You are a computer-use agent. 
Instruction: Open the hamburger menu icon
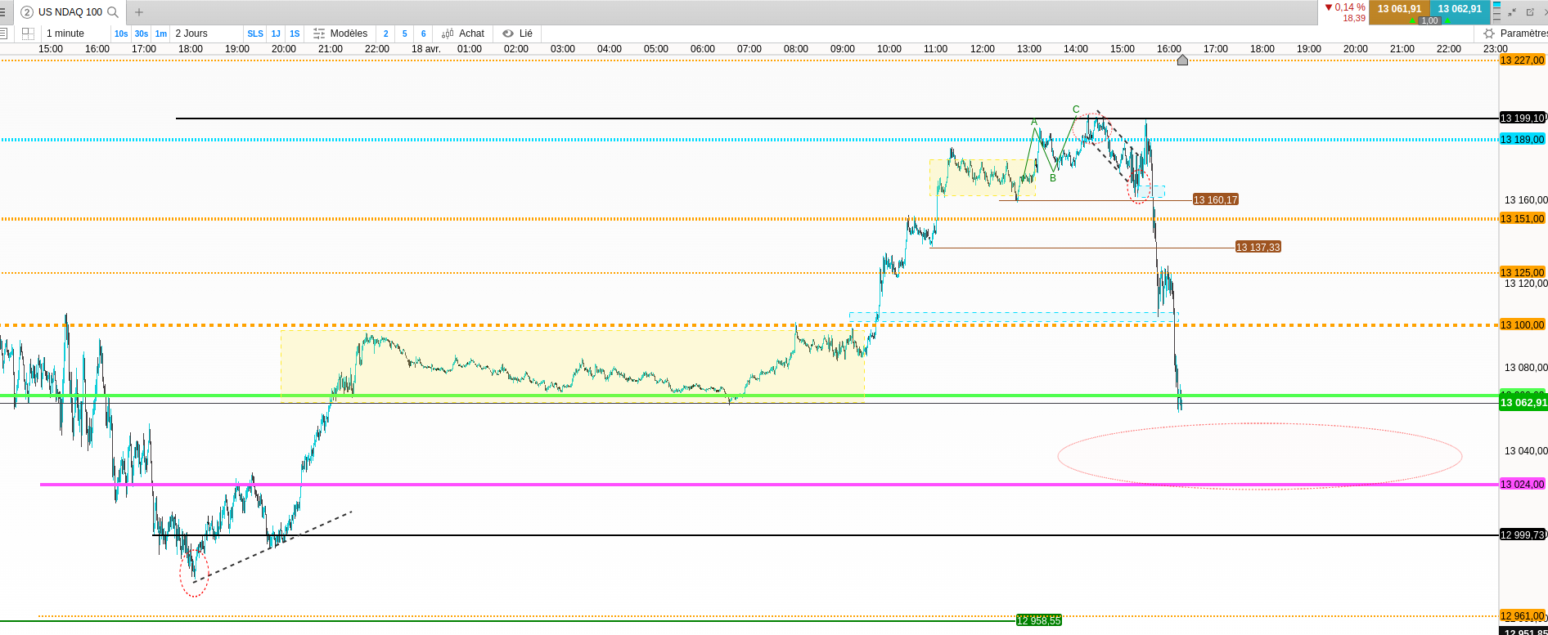point(3,12)
